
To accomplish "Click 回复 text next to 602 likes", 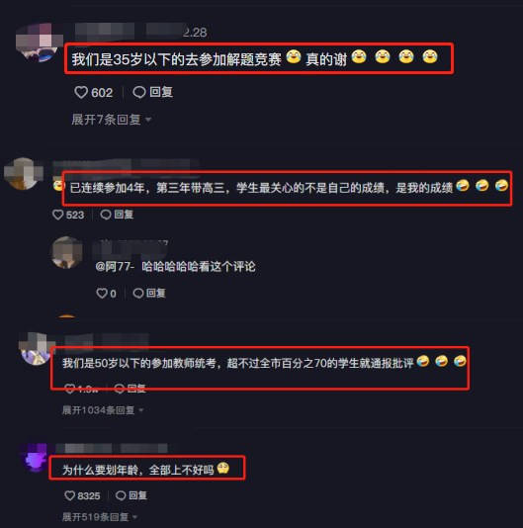I will click(x=161, y=92).
